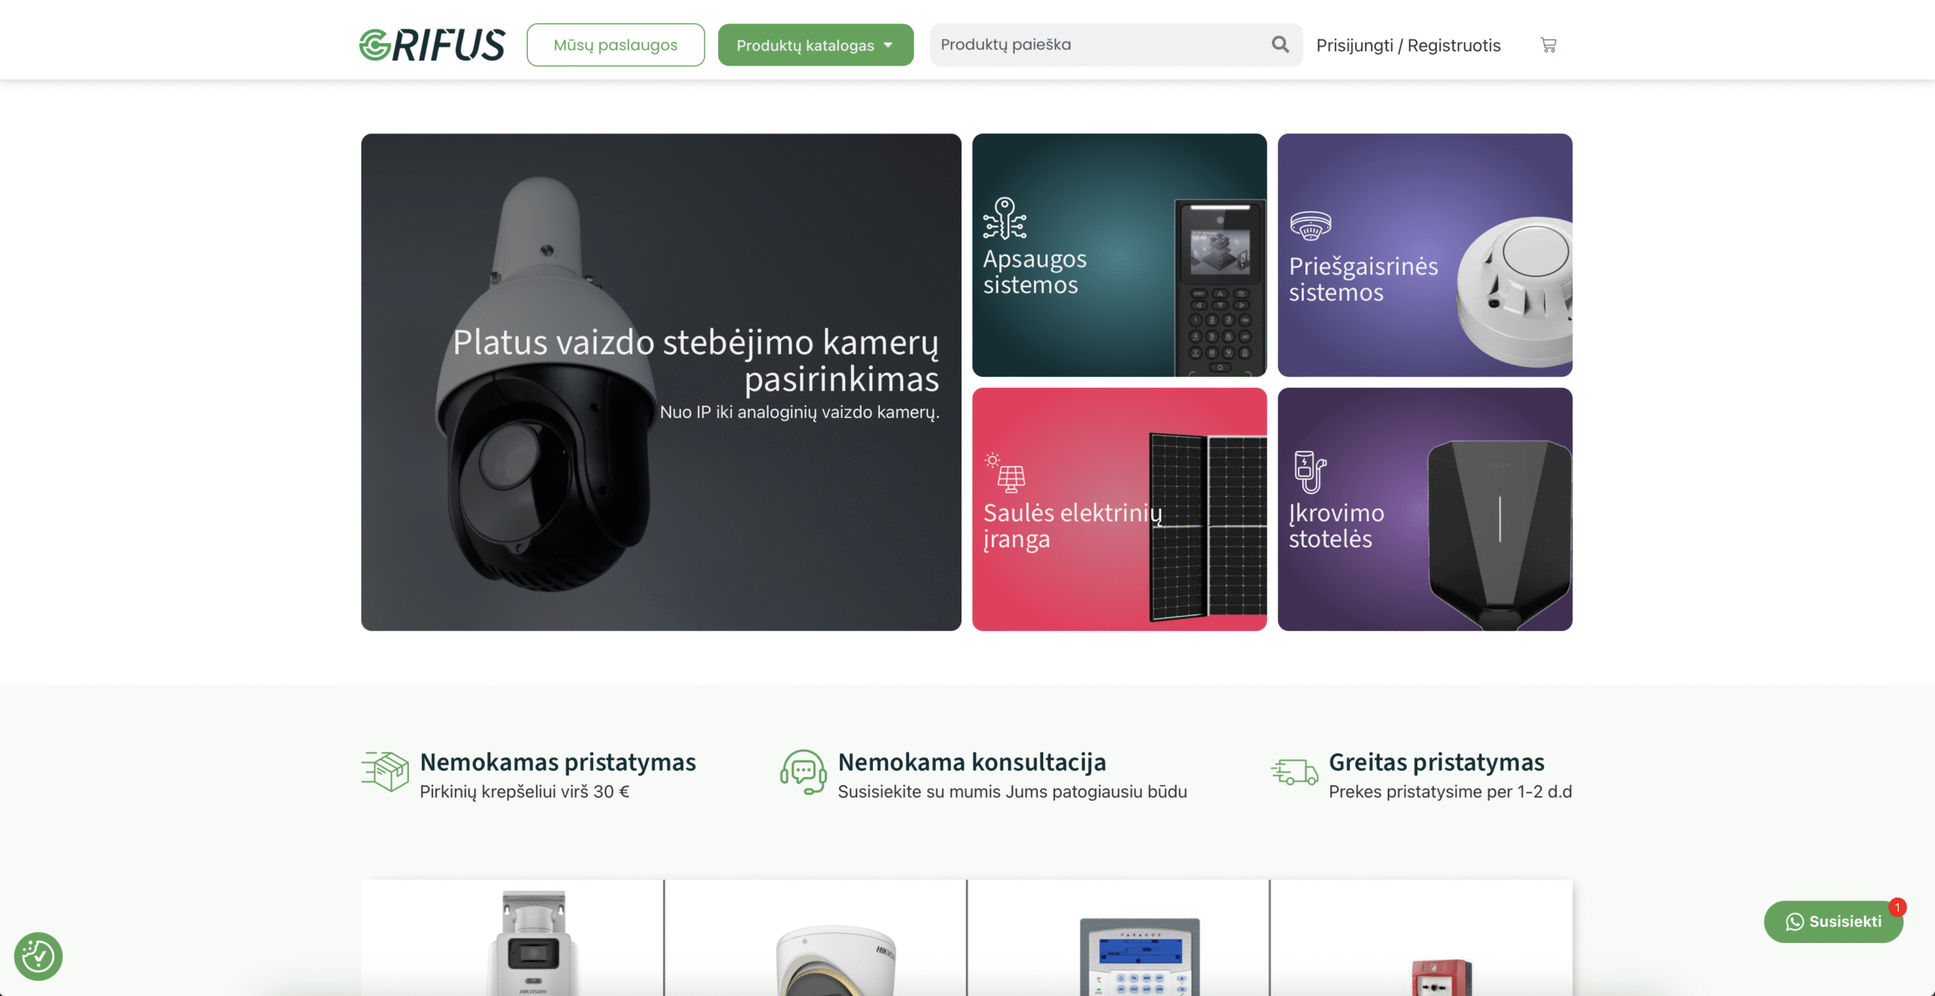Viewport: 1935px width, 996px height.
Task: Click the Grifus logo
Action: click(432, 45)
